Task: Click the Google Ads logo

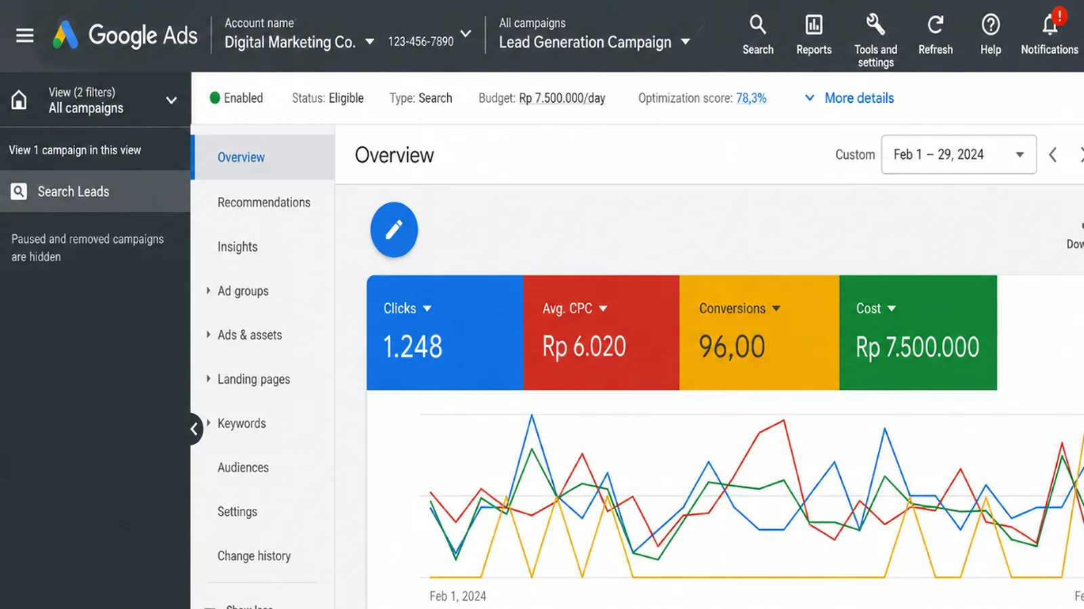Action: (125, 35)
